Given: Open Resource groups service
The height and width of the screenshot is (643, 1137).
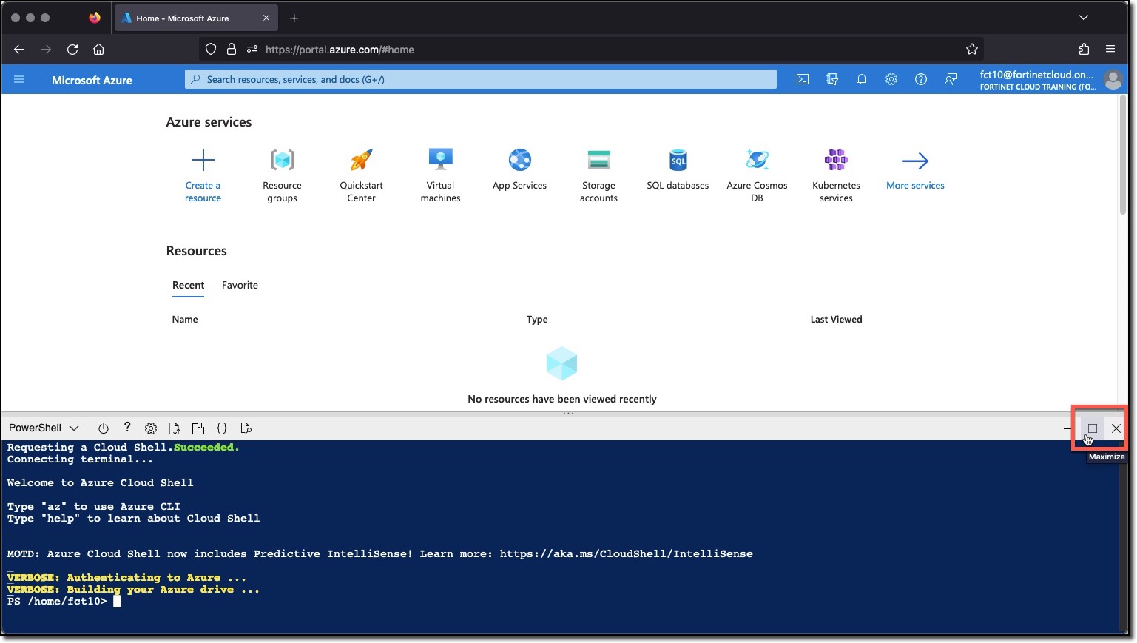Looking at the screenshot, I should (282, 175).
